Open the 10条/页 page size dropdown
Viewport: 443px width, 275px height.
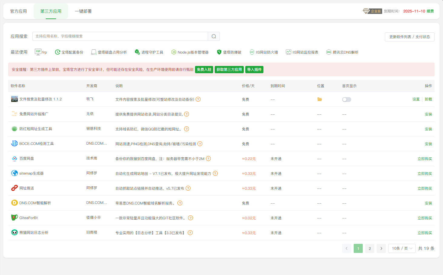coord(402,248)
